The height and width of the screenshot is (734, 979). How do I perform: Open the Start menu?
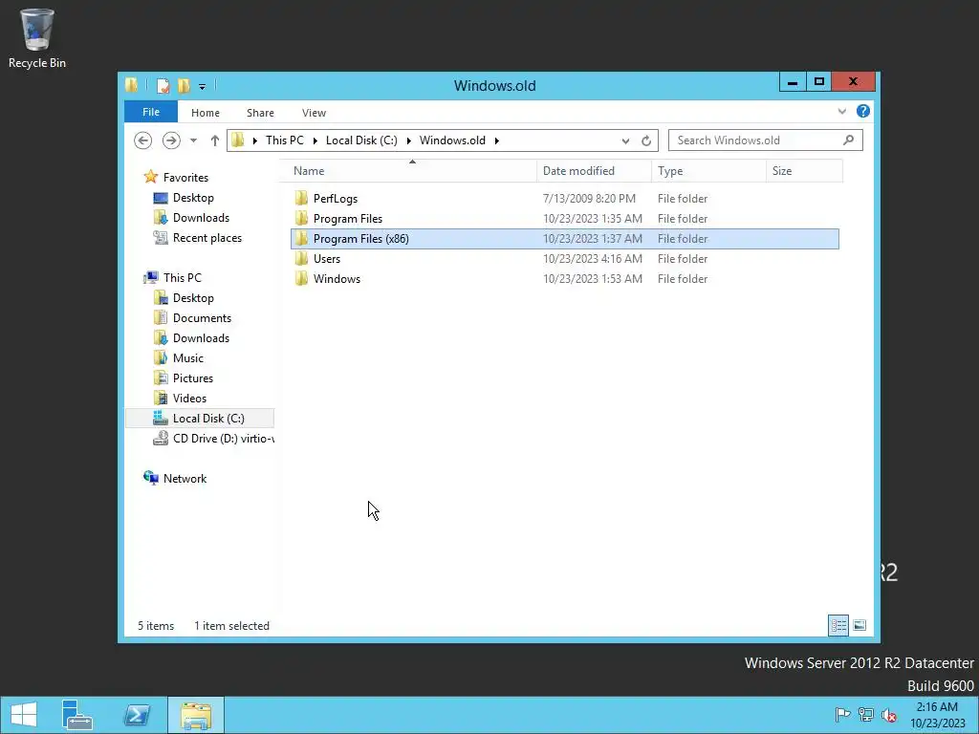pos(24,715)
